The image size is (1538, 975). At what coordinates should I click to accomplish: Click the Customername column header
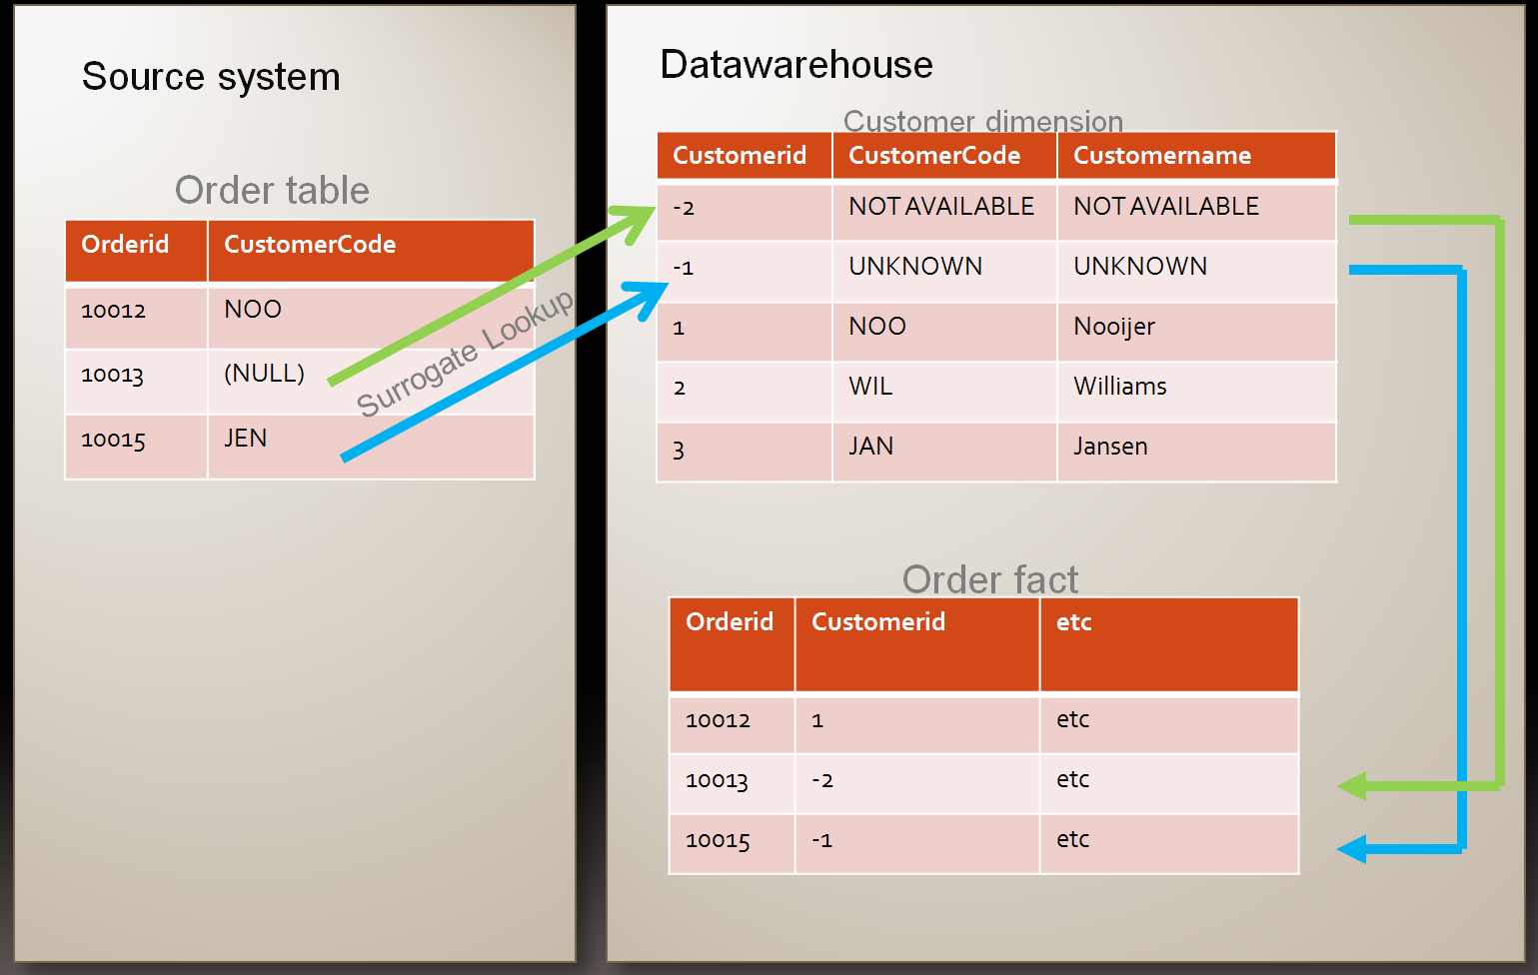(1161, 156)
